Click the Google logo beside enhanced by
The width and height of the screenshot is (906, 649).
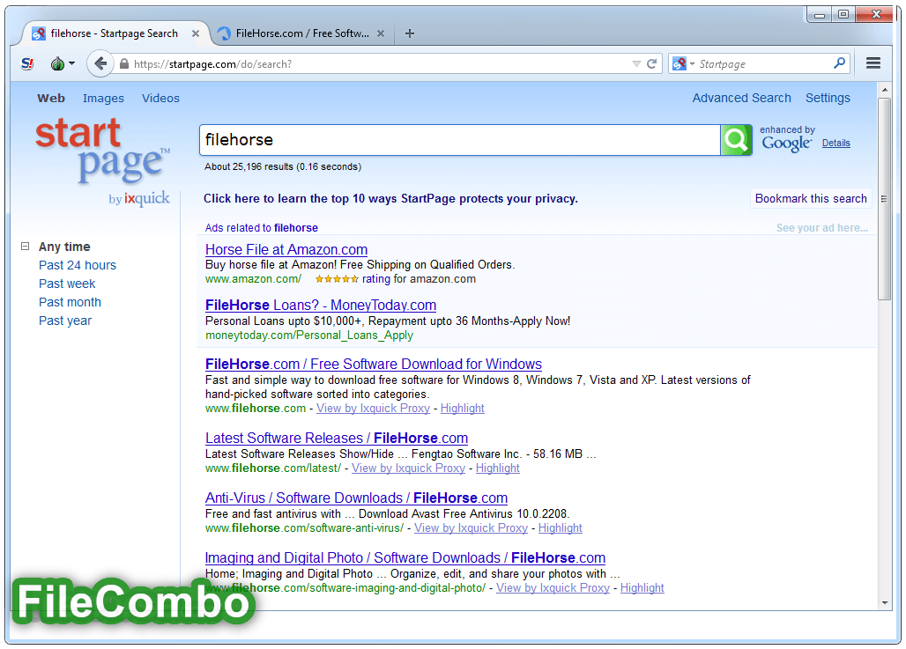tap(786, 144)
